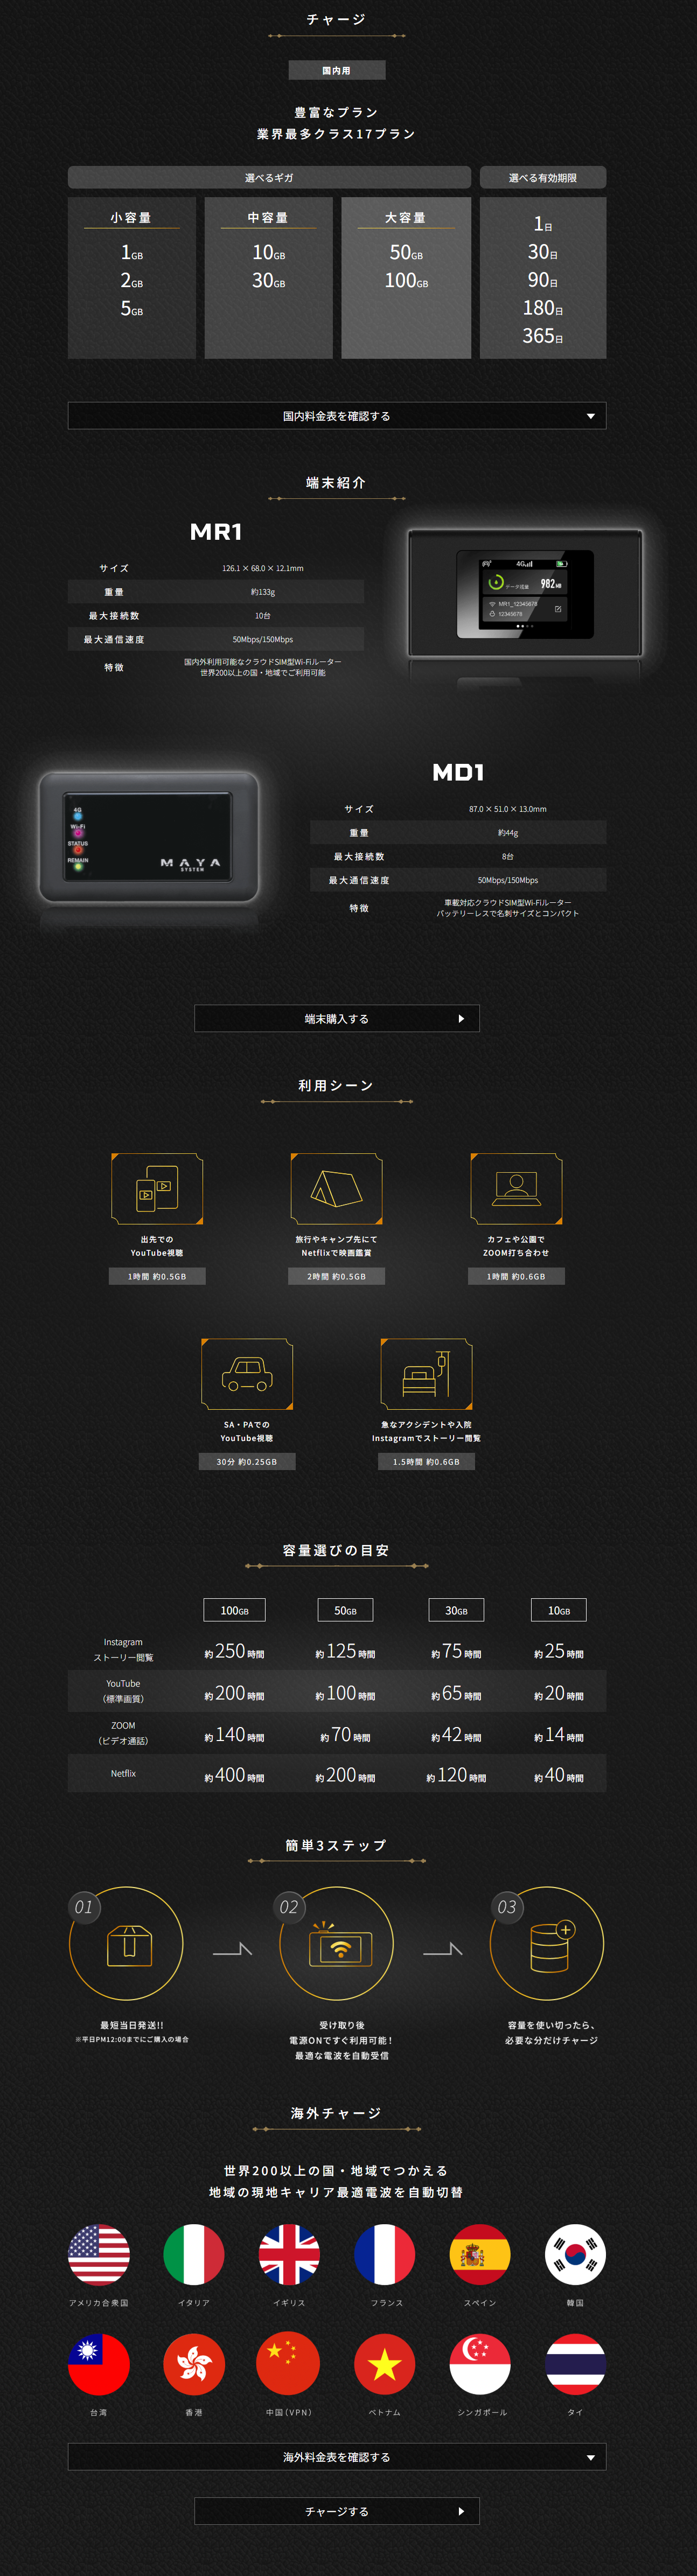This screenshot has width=697, height=2576.
Task: Expand the 海外料金表を確認する overseas price list
Action: tap(336, 2456)
